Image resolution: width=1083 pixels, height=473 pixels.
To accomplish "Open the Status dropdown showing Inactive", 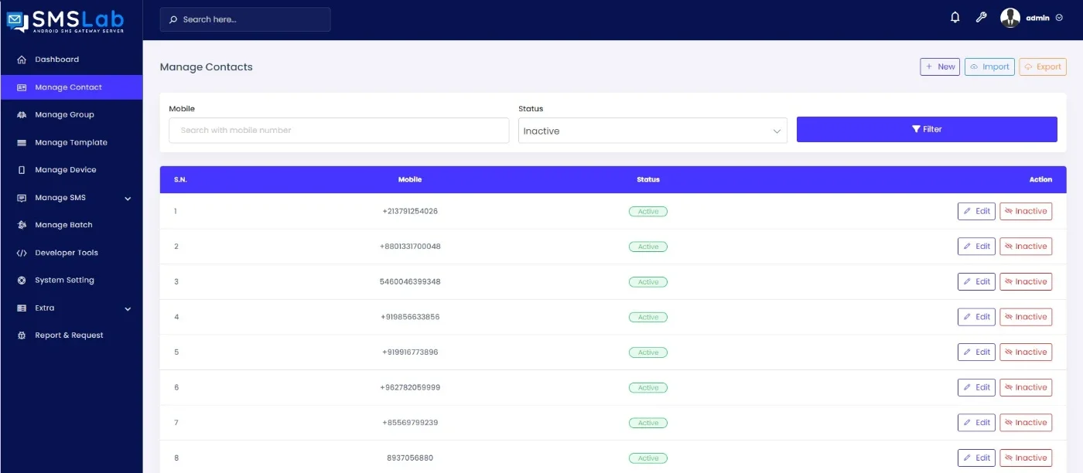I will point(653,131).
